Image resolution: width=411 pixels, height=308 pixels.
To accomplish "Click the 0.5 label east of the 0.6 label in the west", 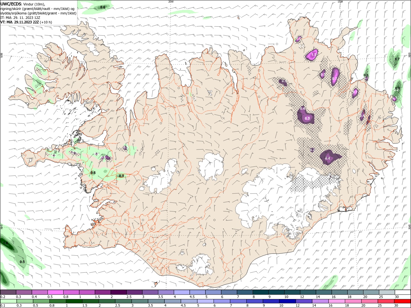I will [x=121, y=176].
